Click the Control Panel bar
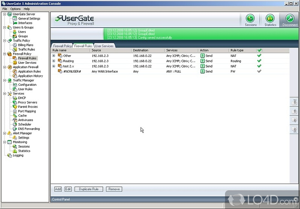 (x=175, y=199)
